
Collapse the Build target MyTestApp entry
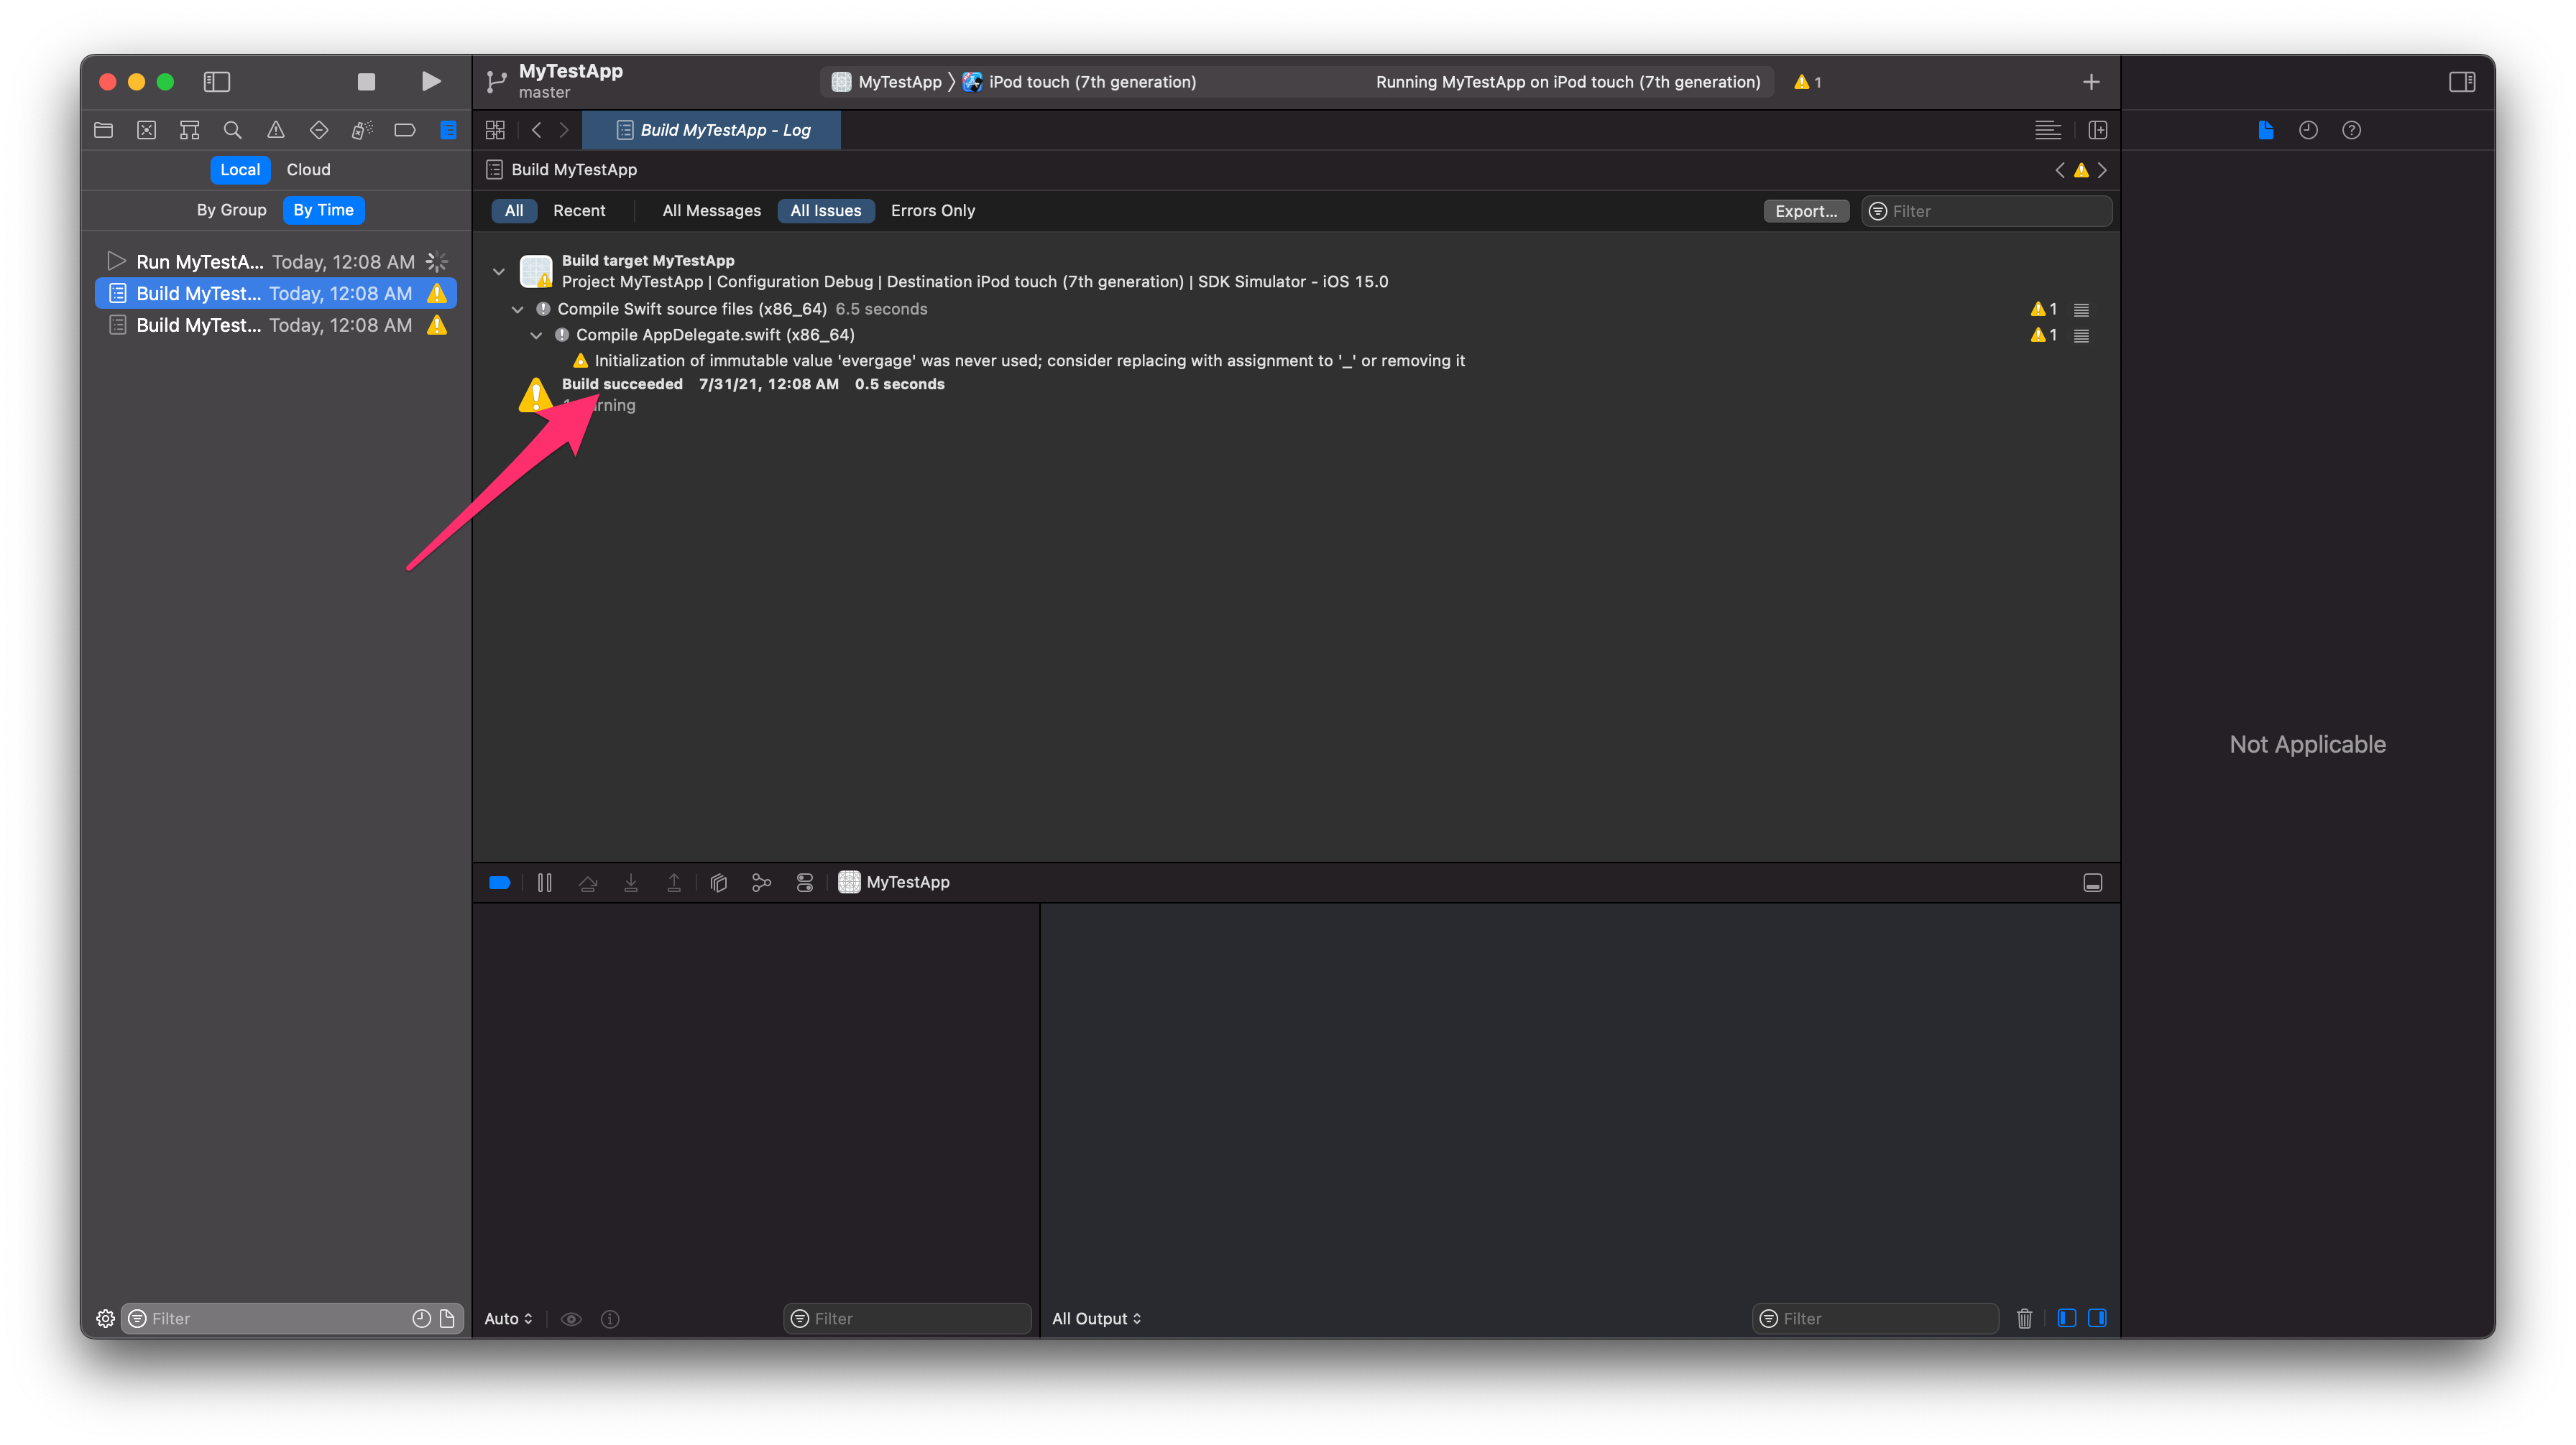coord(499,271)
